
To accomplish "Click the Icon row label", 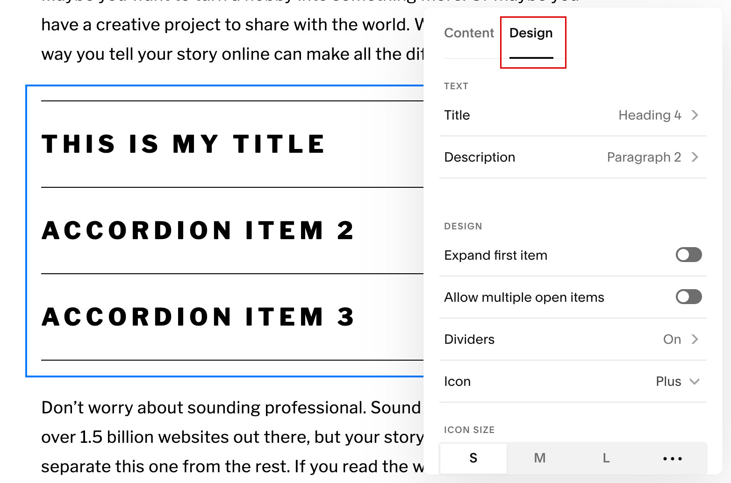I will 457,381.
